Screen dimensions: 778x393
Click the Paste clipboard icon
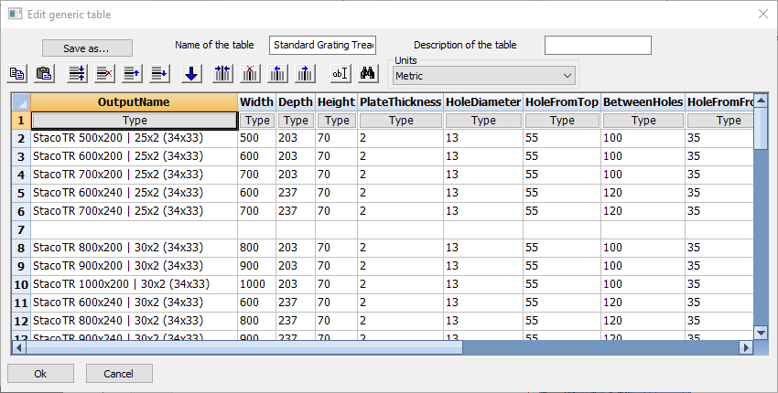click(x=43, y=74)
